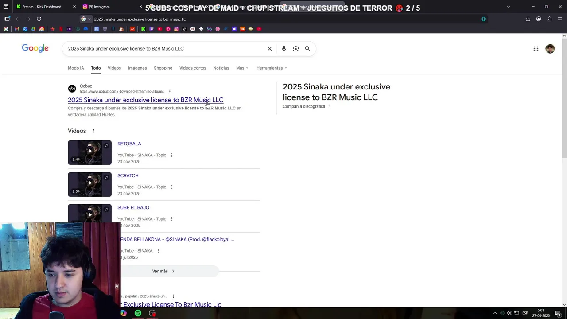The height and width of the screenshot is (319, 567).
Task: Expand more videos with Ver más
Action: coord(163,271)
